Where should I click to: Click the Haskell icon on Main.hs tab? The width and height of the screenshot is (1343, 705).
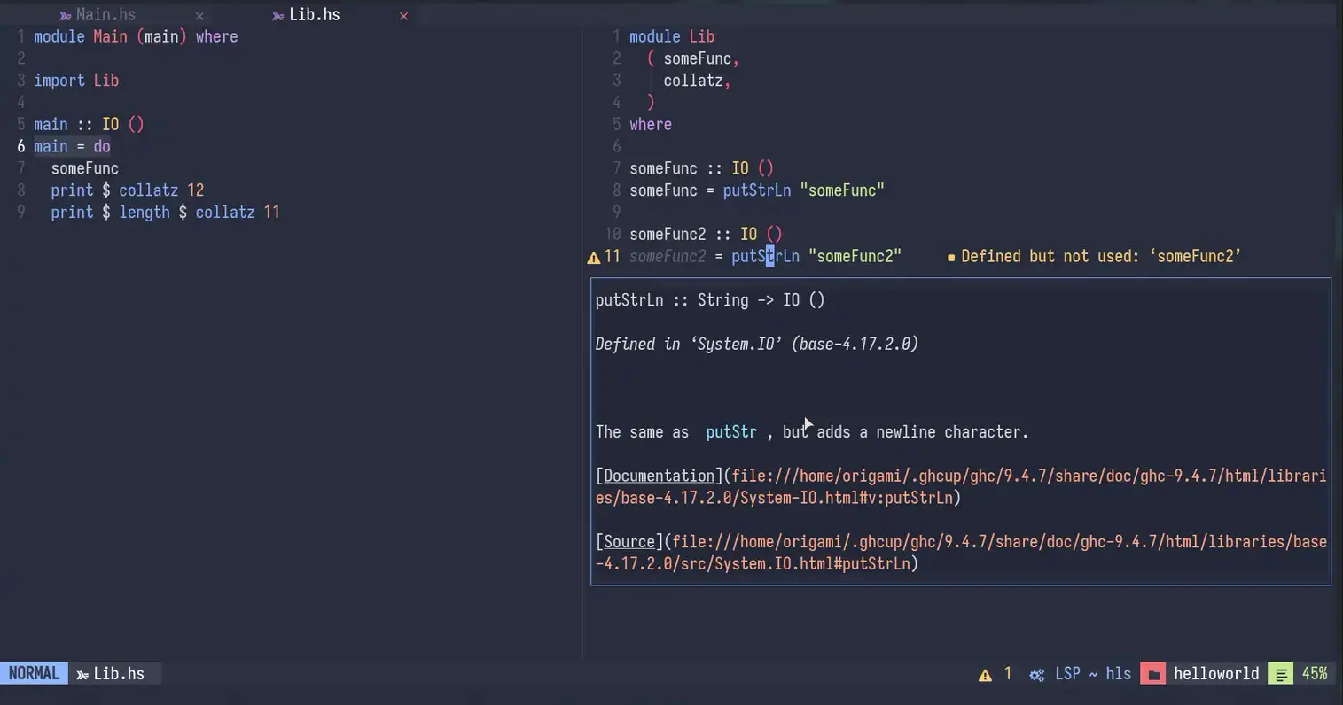click(65, 16)
